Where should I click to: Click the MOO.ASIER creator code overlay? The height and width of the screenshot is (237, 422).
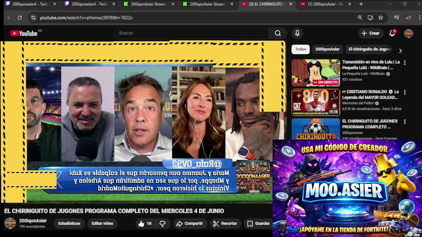click(x=347, y=188)
